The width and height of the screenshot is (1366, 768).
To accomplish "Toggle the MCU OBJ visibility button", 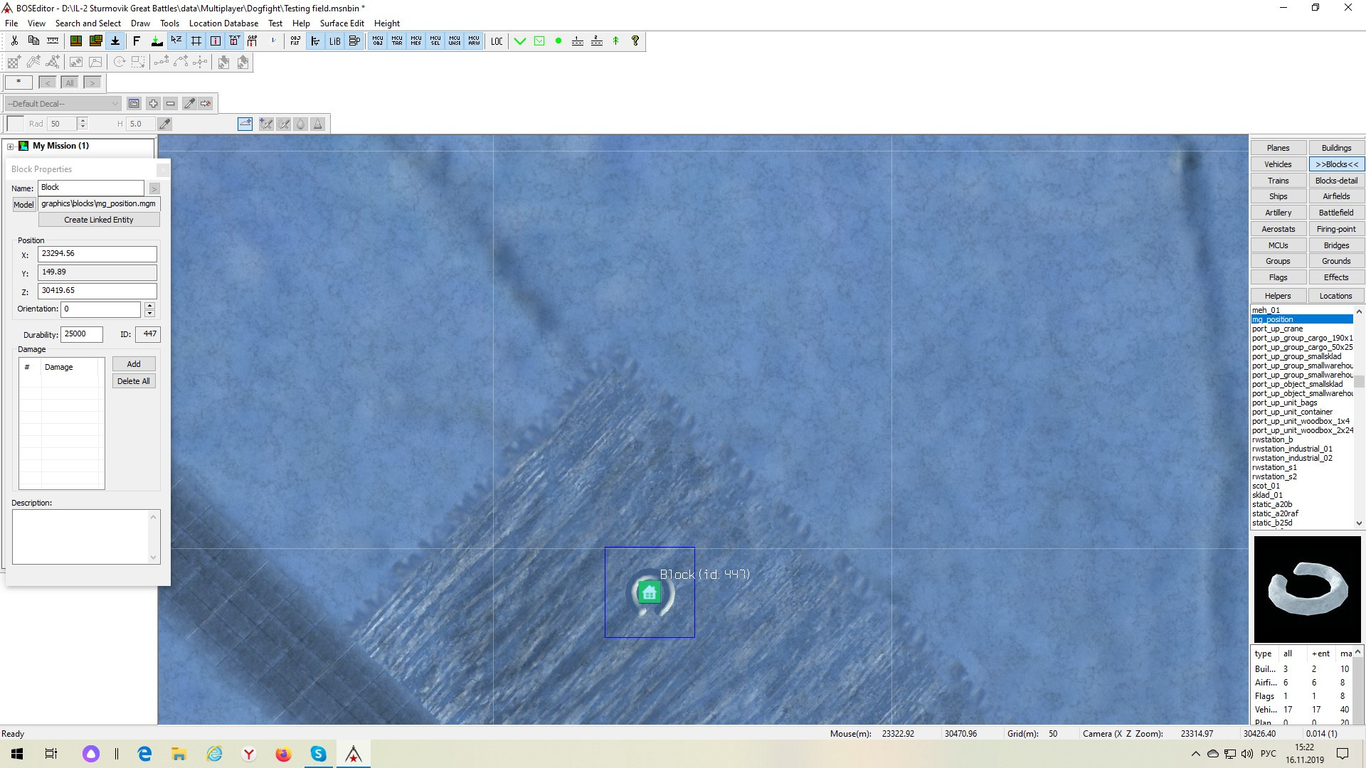I will pos(378,41).
